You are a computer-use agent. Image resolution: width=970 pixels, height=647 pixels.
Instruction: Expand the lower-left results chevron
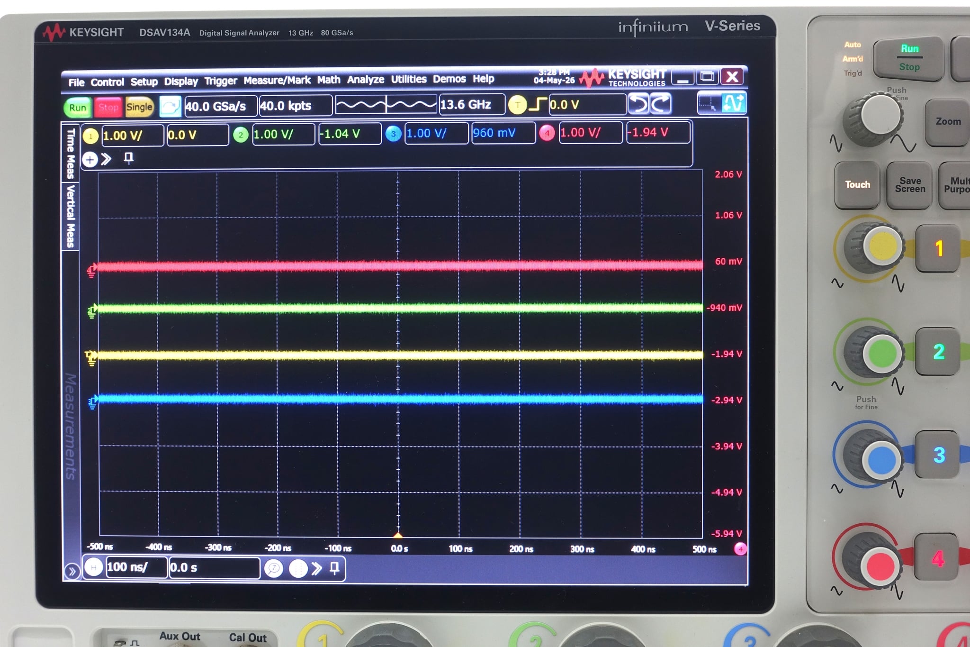point(72,571)
